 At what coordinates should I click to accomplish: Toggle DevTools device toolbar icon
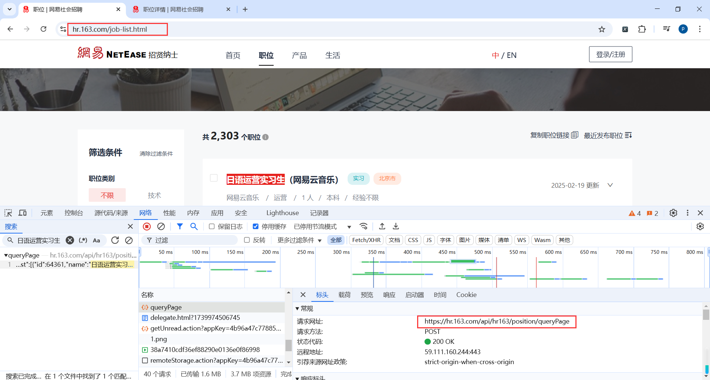[x=23, y=213]
